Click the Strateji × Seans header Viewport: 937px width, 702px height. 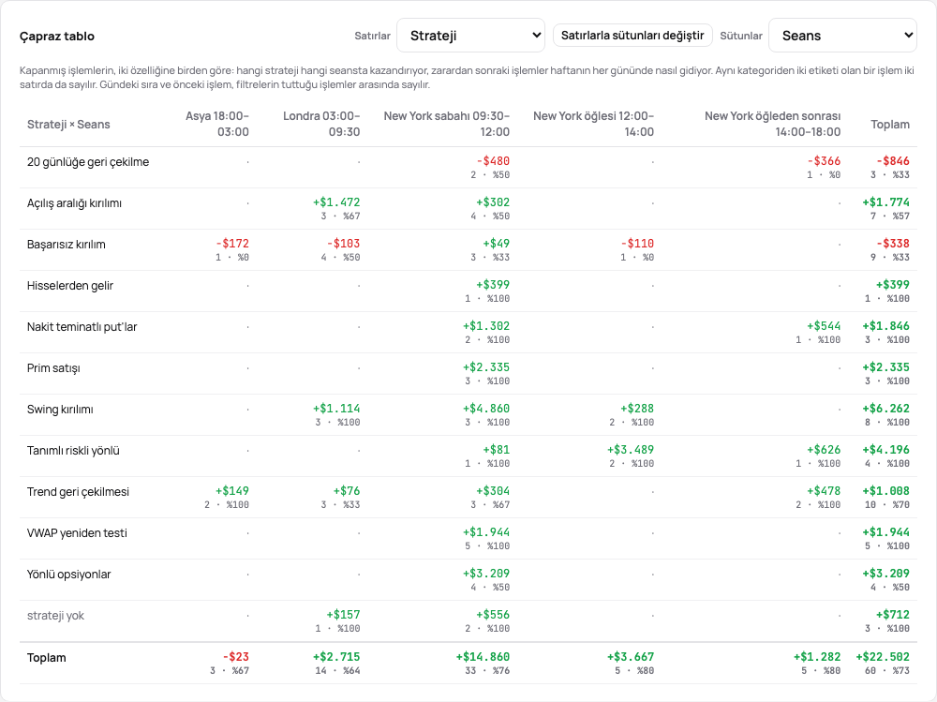[68, 125]
